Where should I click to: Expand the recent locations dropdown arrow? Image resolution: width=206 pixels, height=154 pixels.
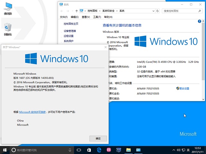[x=72, y=11]
